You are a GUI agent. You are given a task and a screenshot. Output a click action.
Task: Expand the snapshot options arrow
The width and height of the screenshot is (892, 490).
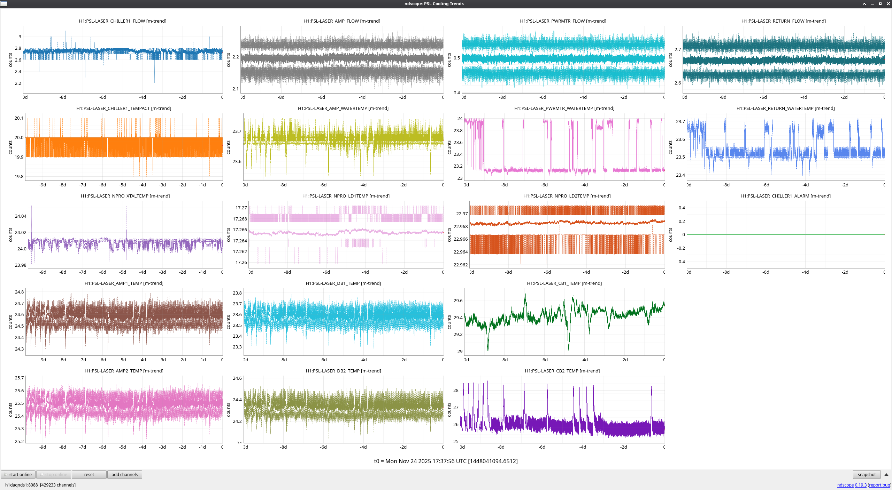click(x=886, y=474)
